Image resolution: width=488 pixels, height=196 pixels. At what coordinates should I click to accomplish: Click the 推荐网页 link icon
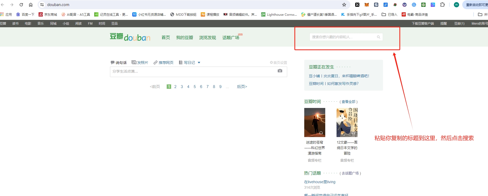155,62
